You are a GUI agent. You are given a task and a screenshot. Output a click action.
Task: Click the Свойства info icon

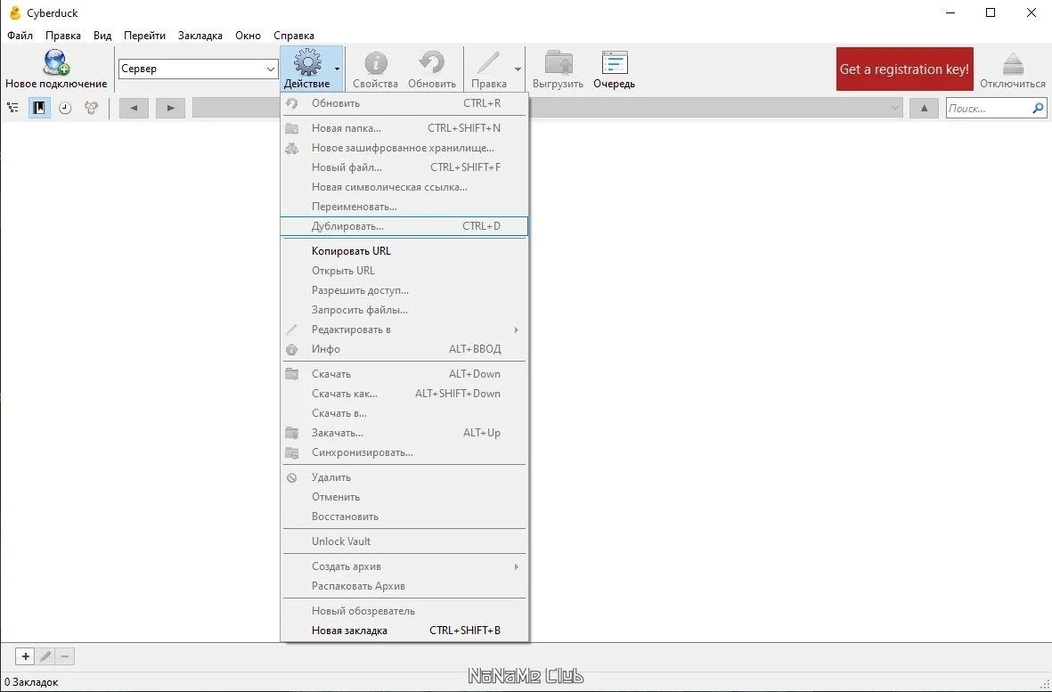(x=376, y=63)
